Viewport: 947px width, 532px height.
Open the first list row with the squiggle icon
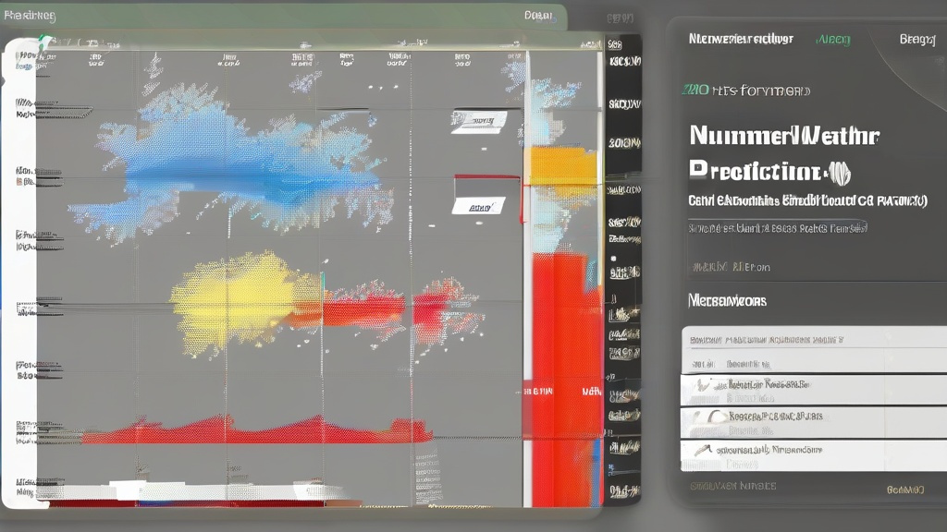click(813, 391)
